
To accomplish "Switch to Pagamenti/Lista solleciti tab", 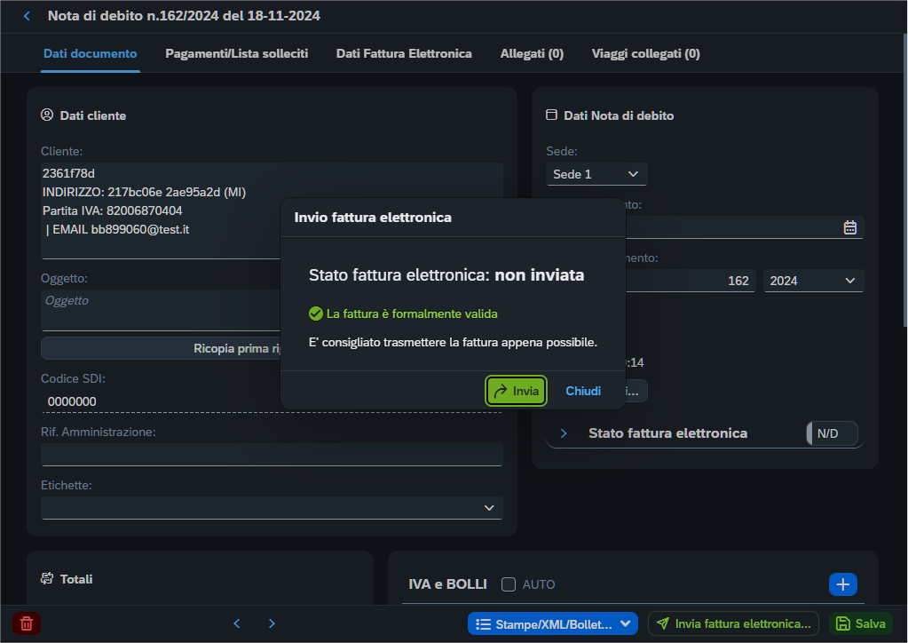I will point(236,54).
